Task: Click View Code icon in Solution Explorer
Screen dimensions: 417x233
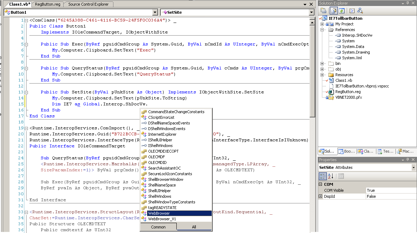Action: tap(352, 11)
